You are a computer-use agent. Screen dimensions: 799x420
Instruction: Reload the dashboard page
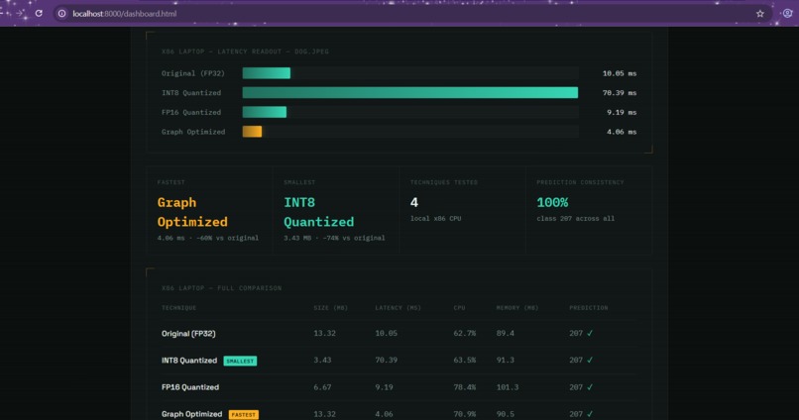(39, 14)
